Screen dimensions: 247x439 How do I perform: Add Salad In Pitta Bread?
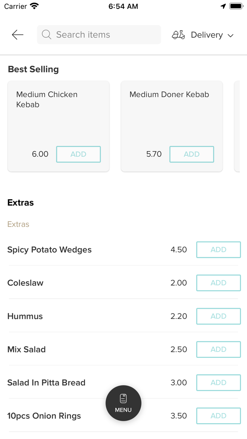point(218,383)
